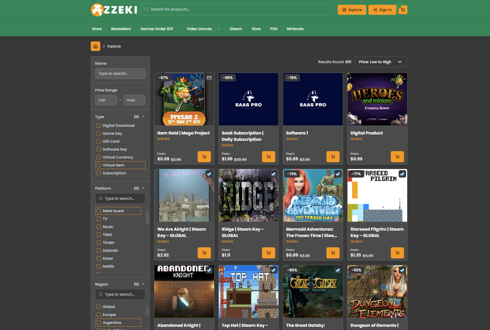Add Starseed Pilgrim to cart
This screenshot has height=330, width=490.
click(x=397, y=253)
